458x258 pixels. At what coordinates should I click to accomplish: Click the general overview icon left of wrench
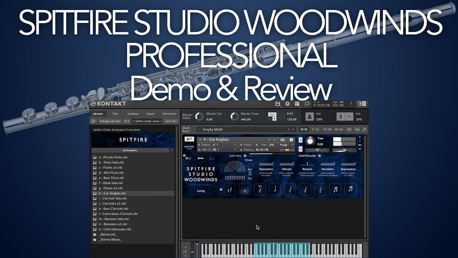point(189,158)
